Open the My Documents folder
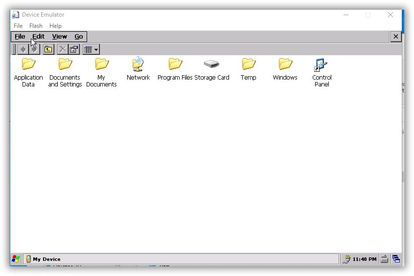The width and height of the screenshot is (414, 276). pos(101,72)
